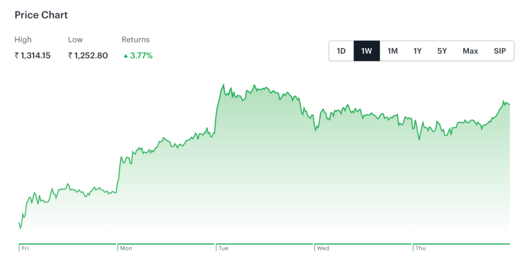This screenshot has width=530, height=259.
Task: Choose the 1M chart range
Action: pyautogui.click(x=392, y=51)
